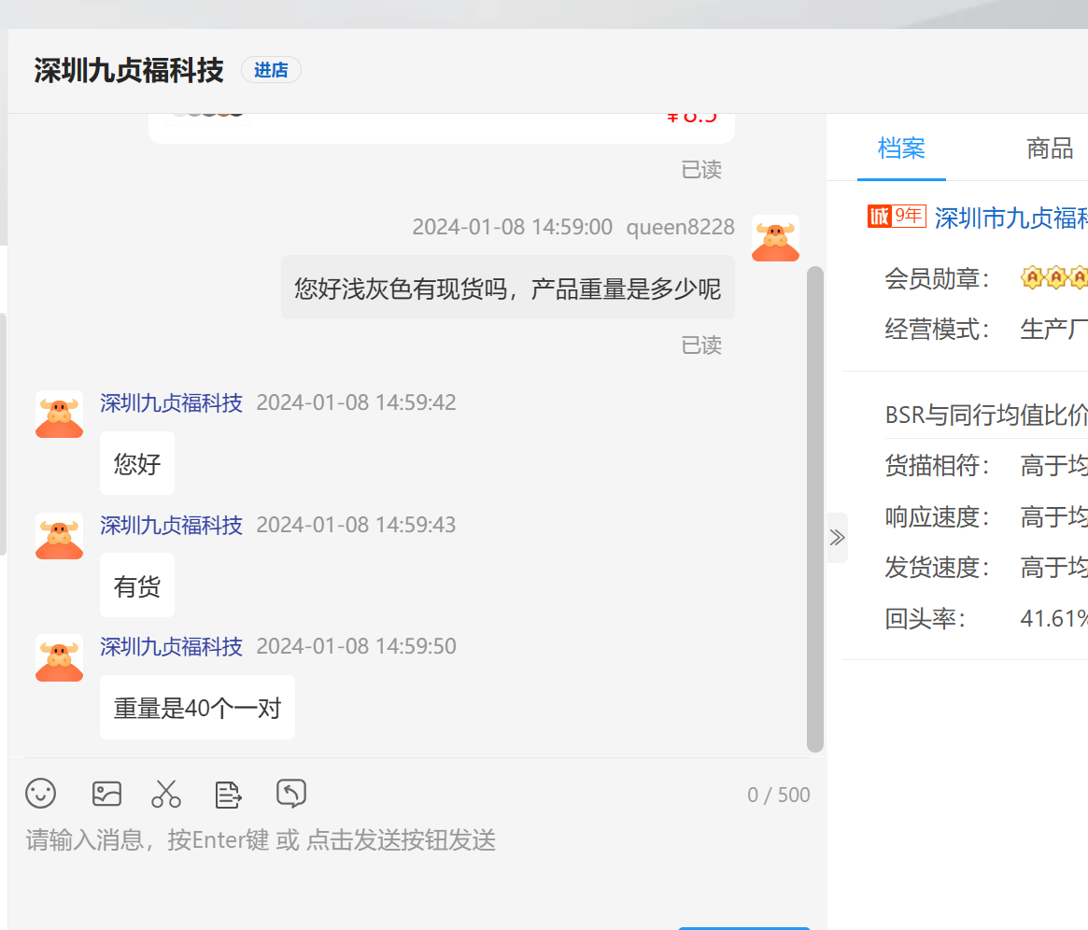Click seller name above the 有货 message

(171, 525)
